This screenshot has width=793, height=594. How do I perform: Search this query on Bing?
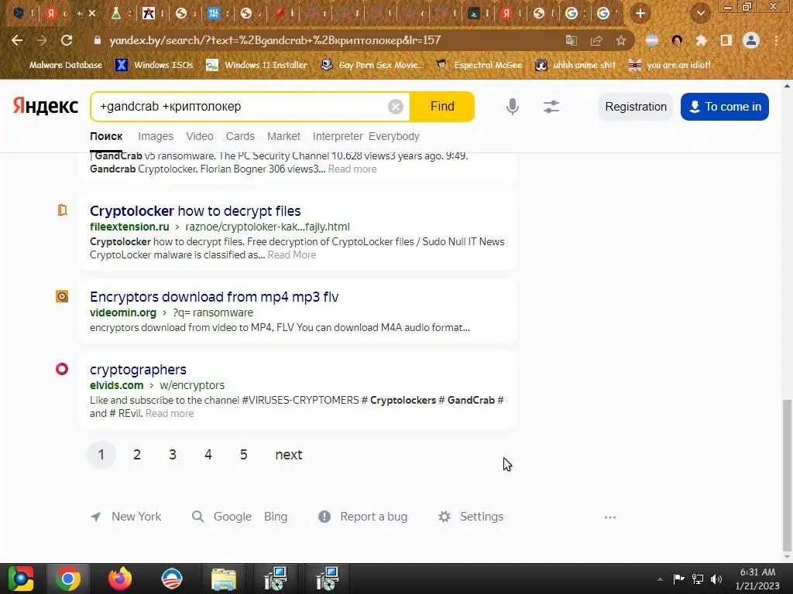click(276, 517)
